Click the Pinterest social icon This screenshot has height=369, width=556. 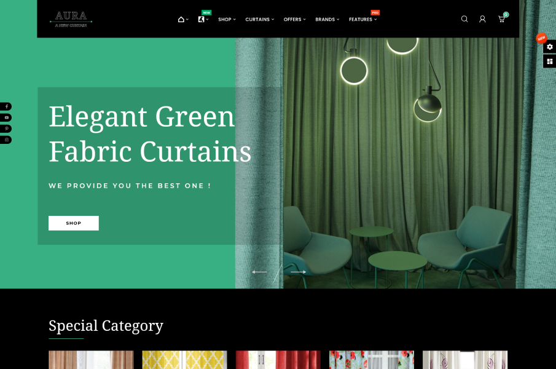[6, 129]
